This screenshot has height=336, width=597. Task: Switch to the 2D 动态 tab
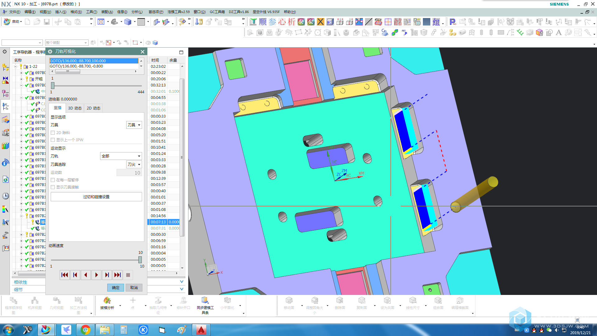[x=93, y=108]
